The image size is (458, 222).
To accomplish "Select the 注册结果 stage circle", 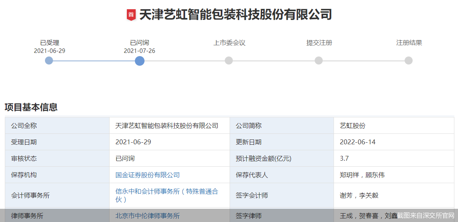I will point(409,61).
